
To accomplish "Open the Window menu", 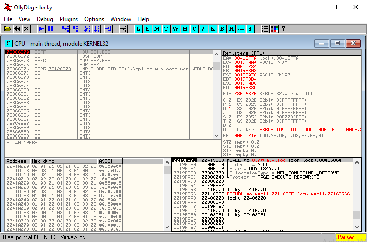I will coord(121,19).
